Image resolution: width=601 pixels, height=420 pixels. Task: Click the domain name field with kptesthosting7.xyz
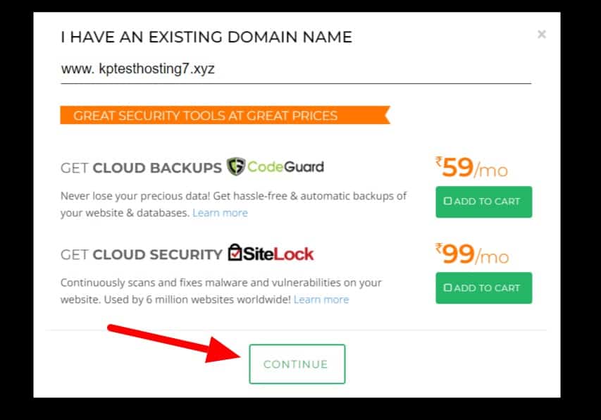[296, 70]
